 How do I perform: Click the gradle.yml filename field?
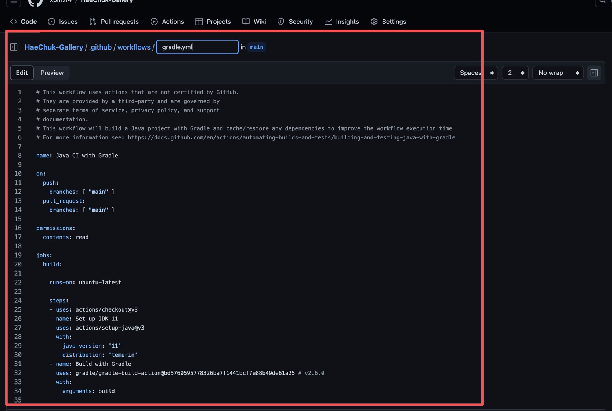(198, 47)
